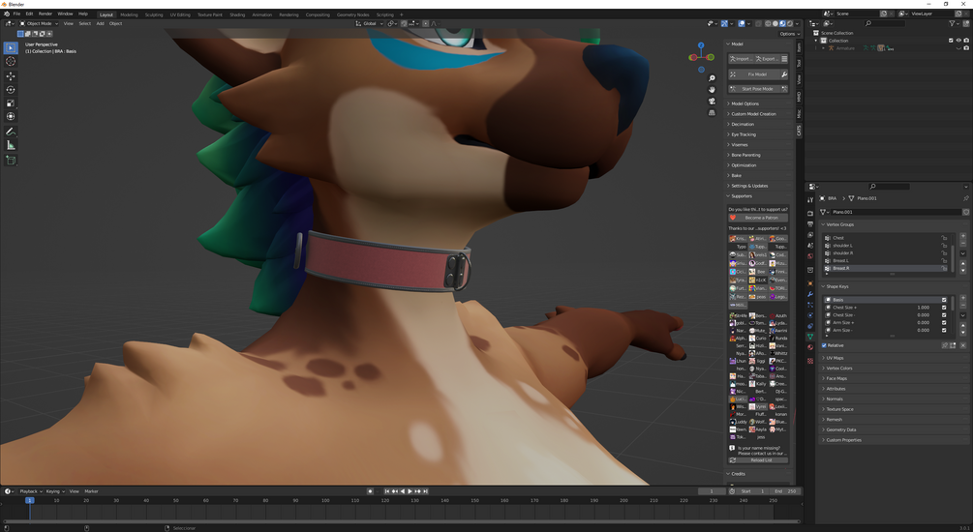Add a new vertex group with plus

click(963, 236)
